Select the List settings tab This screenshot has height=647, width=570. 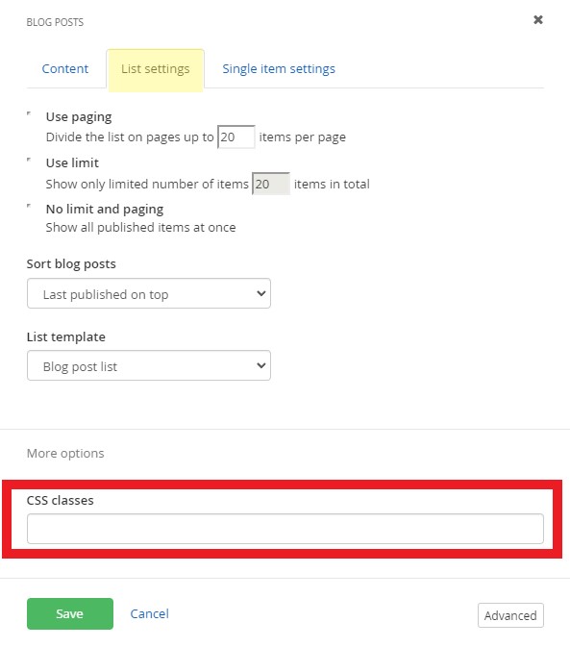pyautogui.click(x=156, y=69)
